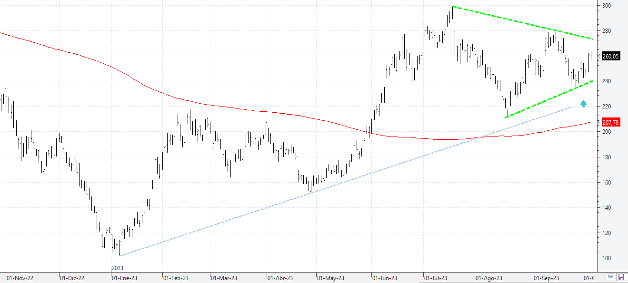Click the 240 price level on the axis
This screenshot has height=283, width=628.
coord(607,81)
